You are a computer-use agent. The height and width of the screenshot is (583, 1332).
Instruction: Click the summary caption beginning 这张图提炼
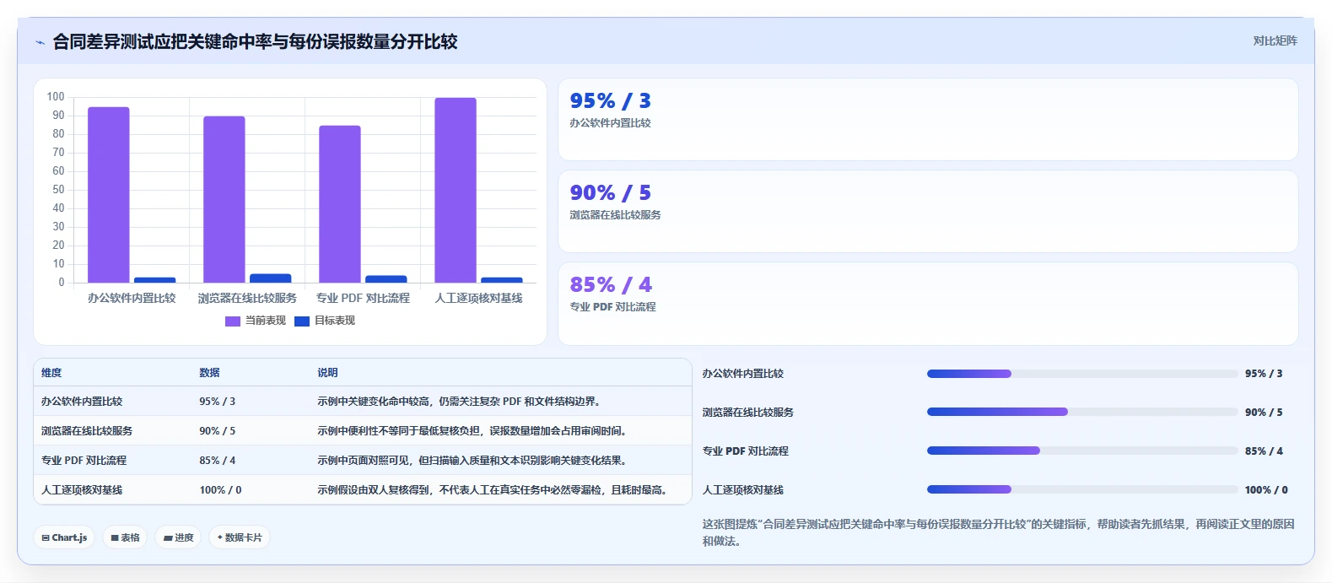point(998,532)
